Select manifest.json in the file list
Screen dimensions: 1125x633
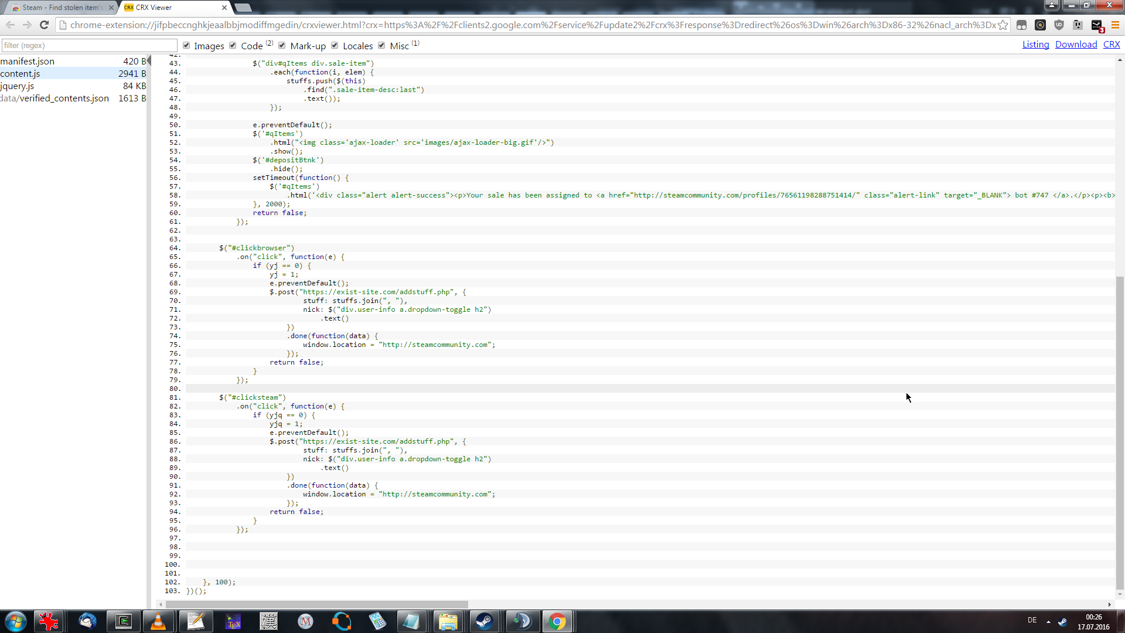pos(28,62)
